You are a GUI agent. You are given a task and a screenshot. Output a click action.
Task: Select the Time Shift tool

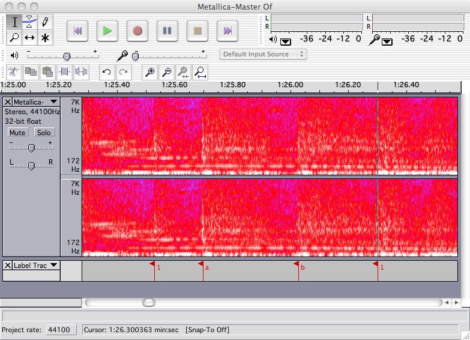point(29,37)
